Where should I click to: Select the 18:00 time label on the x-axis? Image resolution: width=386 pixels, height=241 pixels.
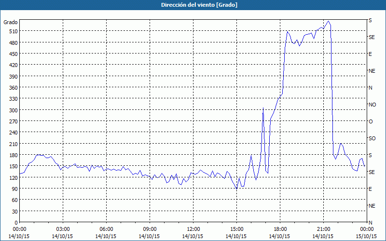tap(280, 229)
